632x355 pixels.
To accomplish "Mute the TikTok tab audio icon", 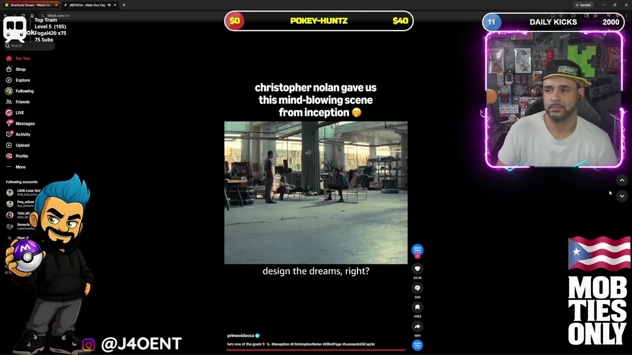I will [x=109, y=5].
